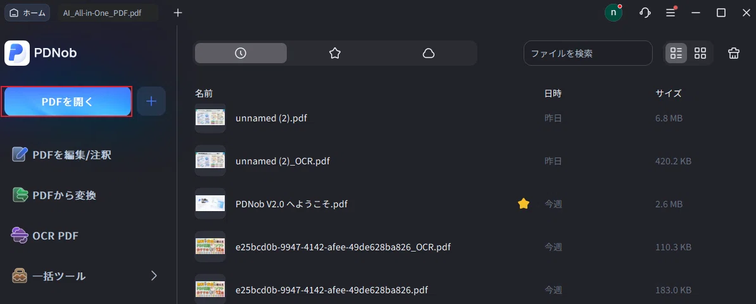
Task: Open unnamed (2)_OCR.pdf thumbnail
Action: point(210,161)
